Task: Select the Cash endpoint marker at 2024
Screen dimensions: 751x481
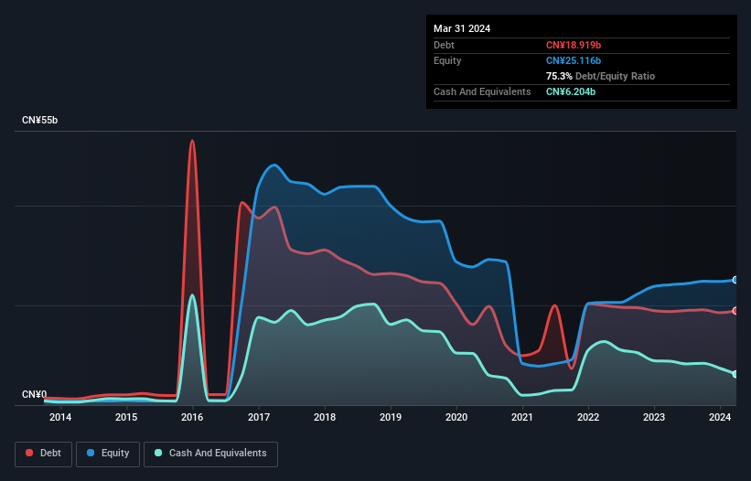Action: (x=735, y=374)
